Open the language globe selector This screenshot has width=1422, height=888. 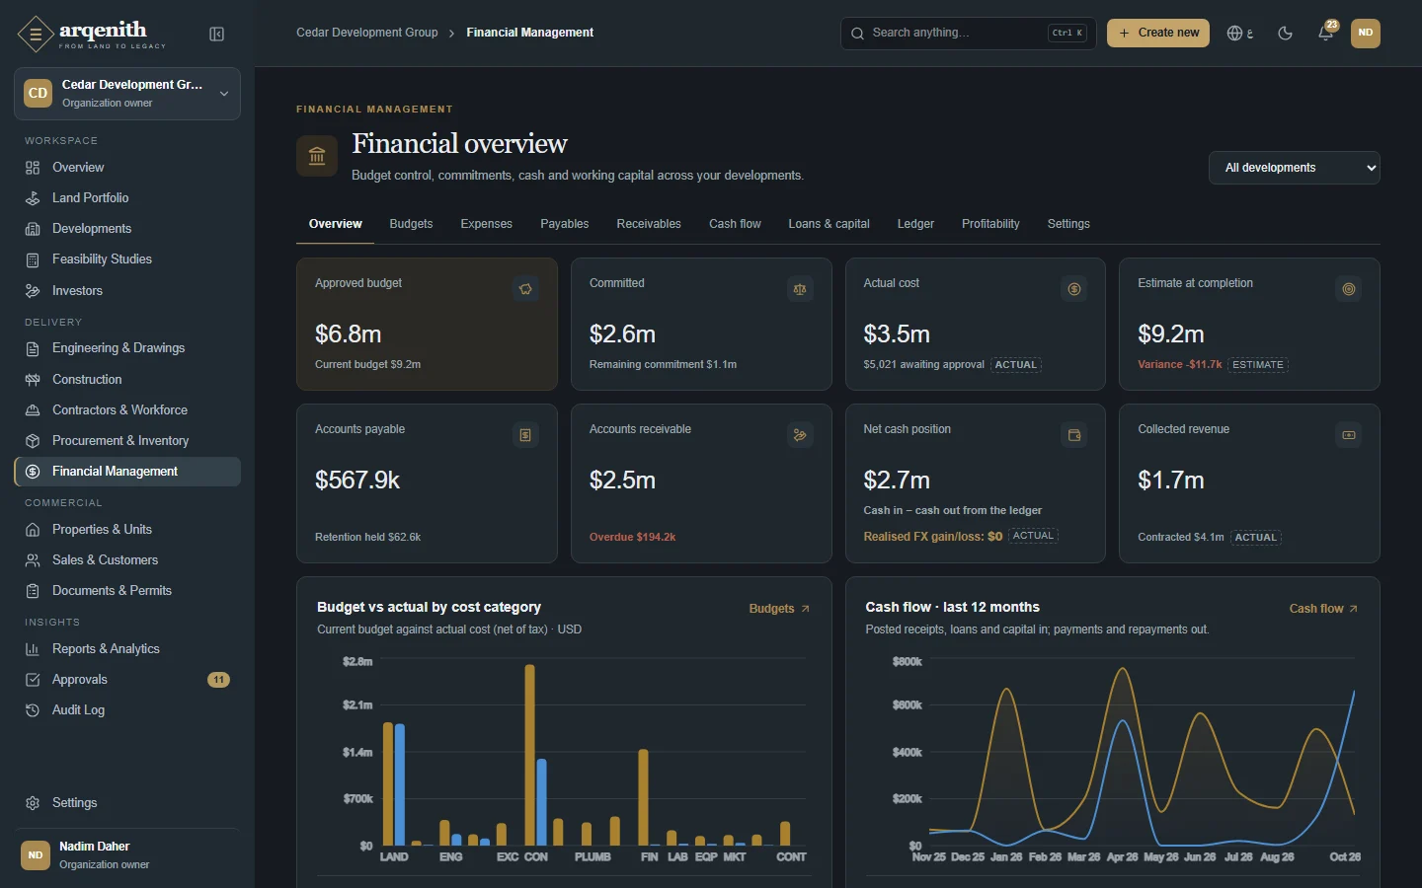[x=1239, y=33]
